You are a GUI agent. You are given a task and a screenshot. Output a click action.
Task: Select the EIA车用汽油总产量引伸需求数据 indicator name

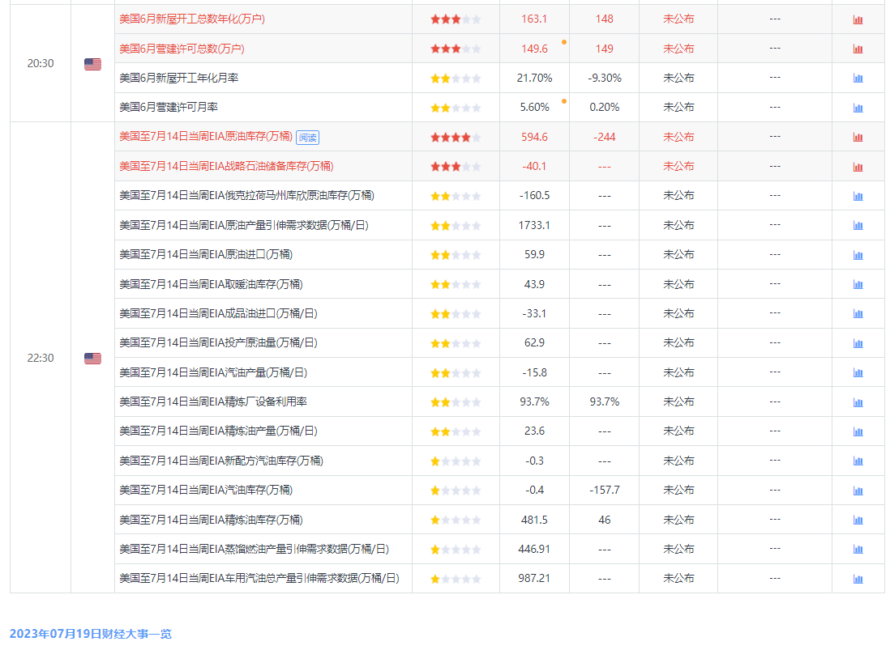click(x=259, y=579)
